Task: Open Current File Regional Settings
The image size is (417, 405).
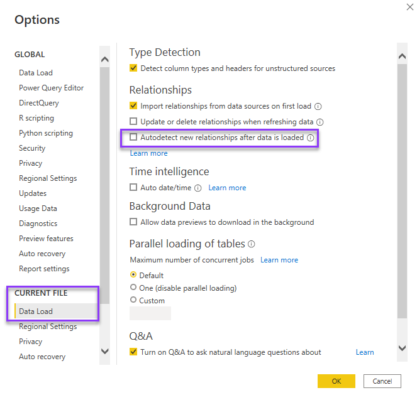Action: click(x=48, y=327)
